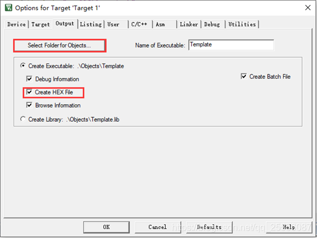Viewport: 317px width, 238px height.
Task: Go to the Listing tab
Action: (x=91, y=25)
